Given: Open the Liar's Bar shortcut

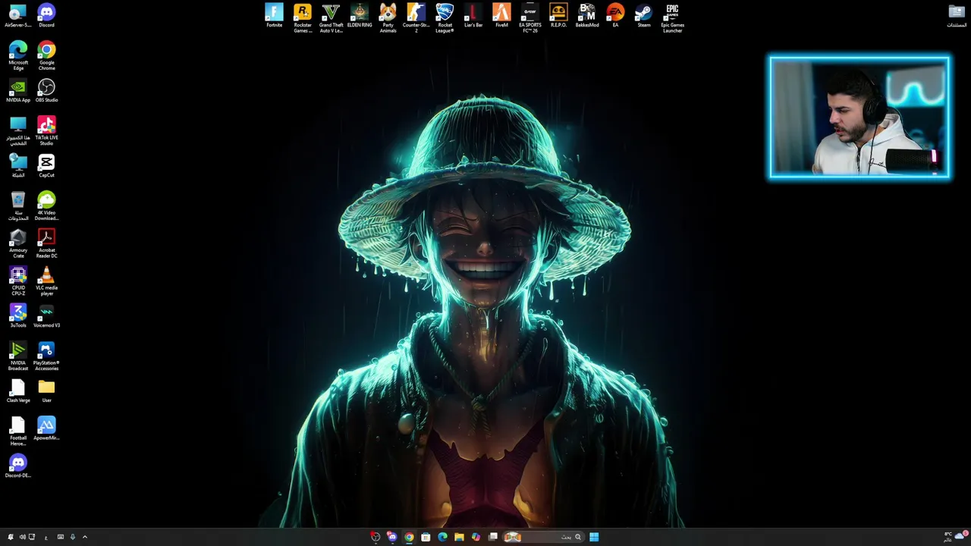Looking at the screenshot, I should pyautogui.click(x=473, y=16).
